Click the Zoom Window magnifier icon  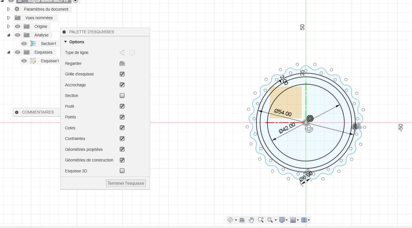point(270,220)
